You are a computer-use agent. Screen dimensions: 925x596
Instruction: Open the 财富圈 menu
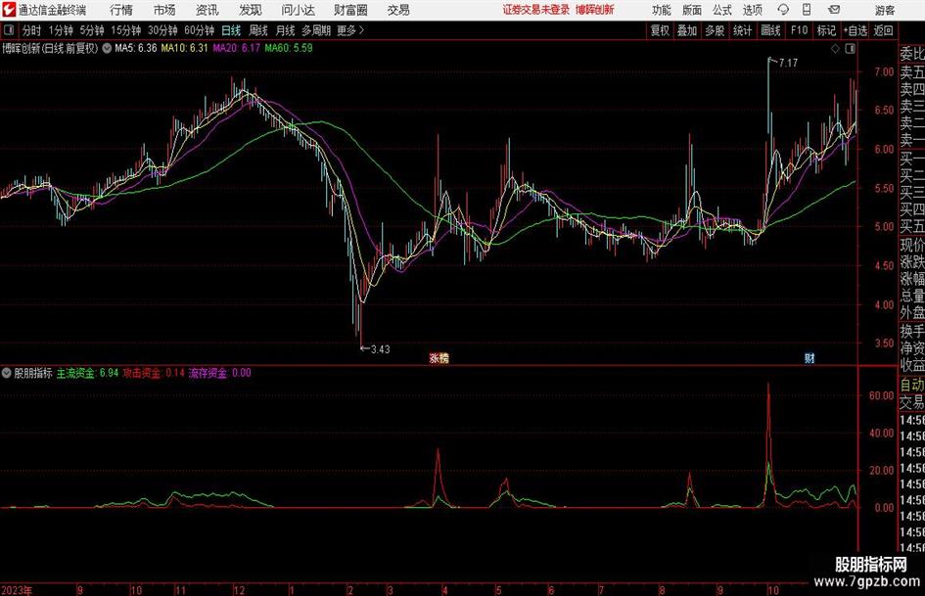tap(350, 10)
